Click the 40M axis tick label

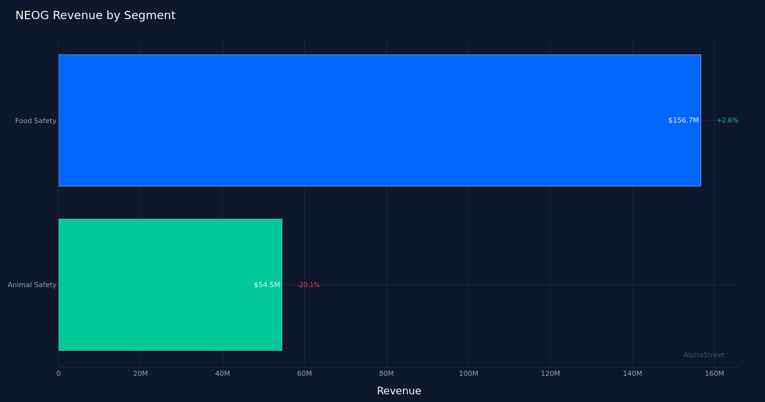pyautogui.click(x=222, y=373)
